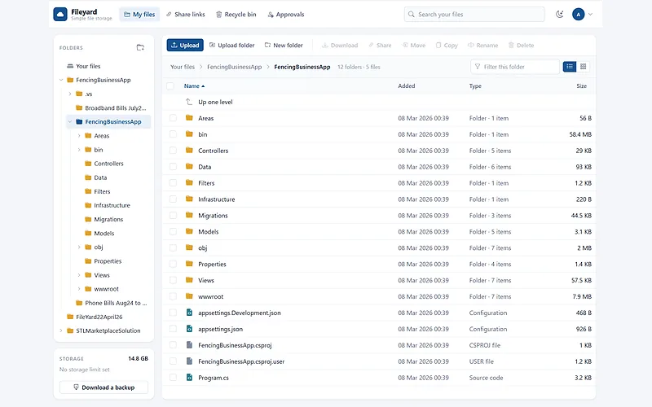Click the Up one level arrow icon
652x407 pixels.
pyautogui.click(x=189, y=102)
